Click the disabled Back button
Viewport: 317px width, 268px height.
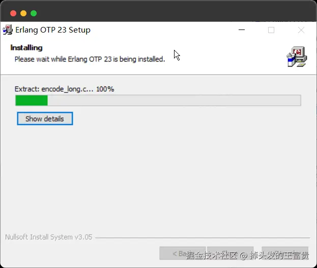(x=183, y=253)
